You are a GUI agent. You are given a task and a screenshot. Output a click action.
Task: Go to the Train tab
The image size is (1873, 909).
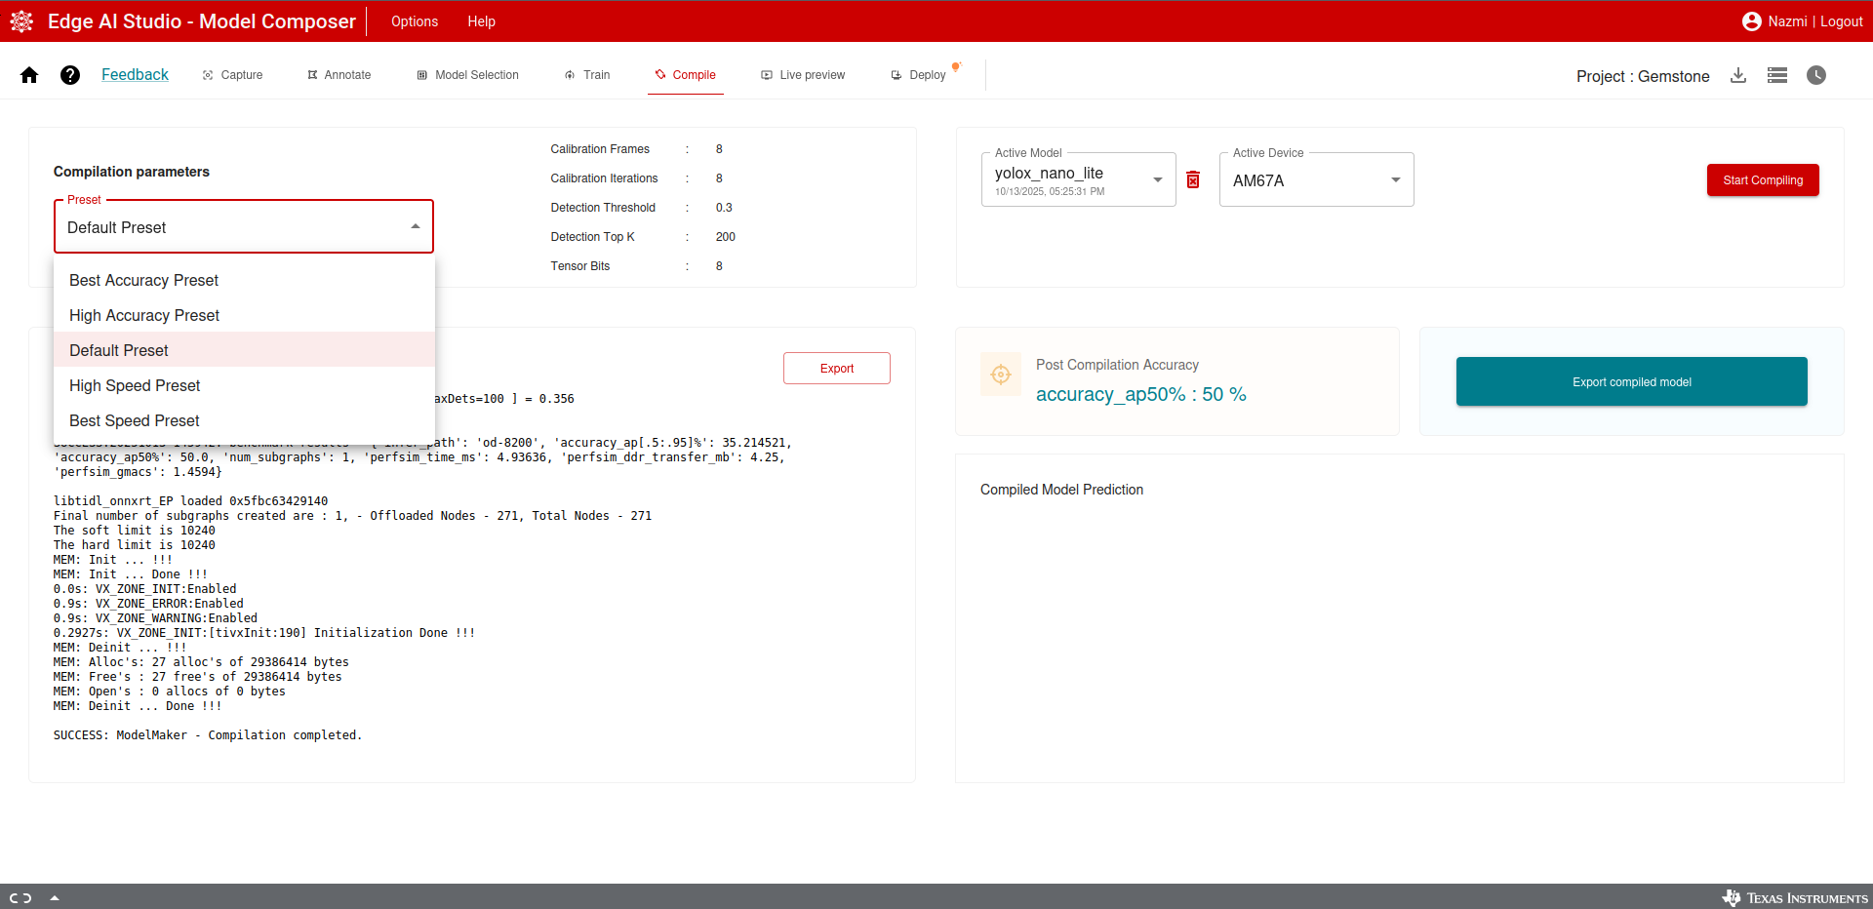click(587, 75)
